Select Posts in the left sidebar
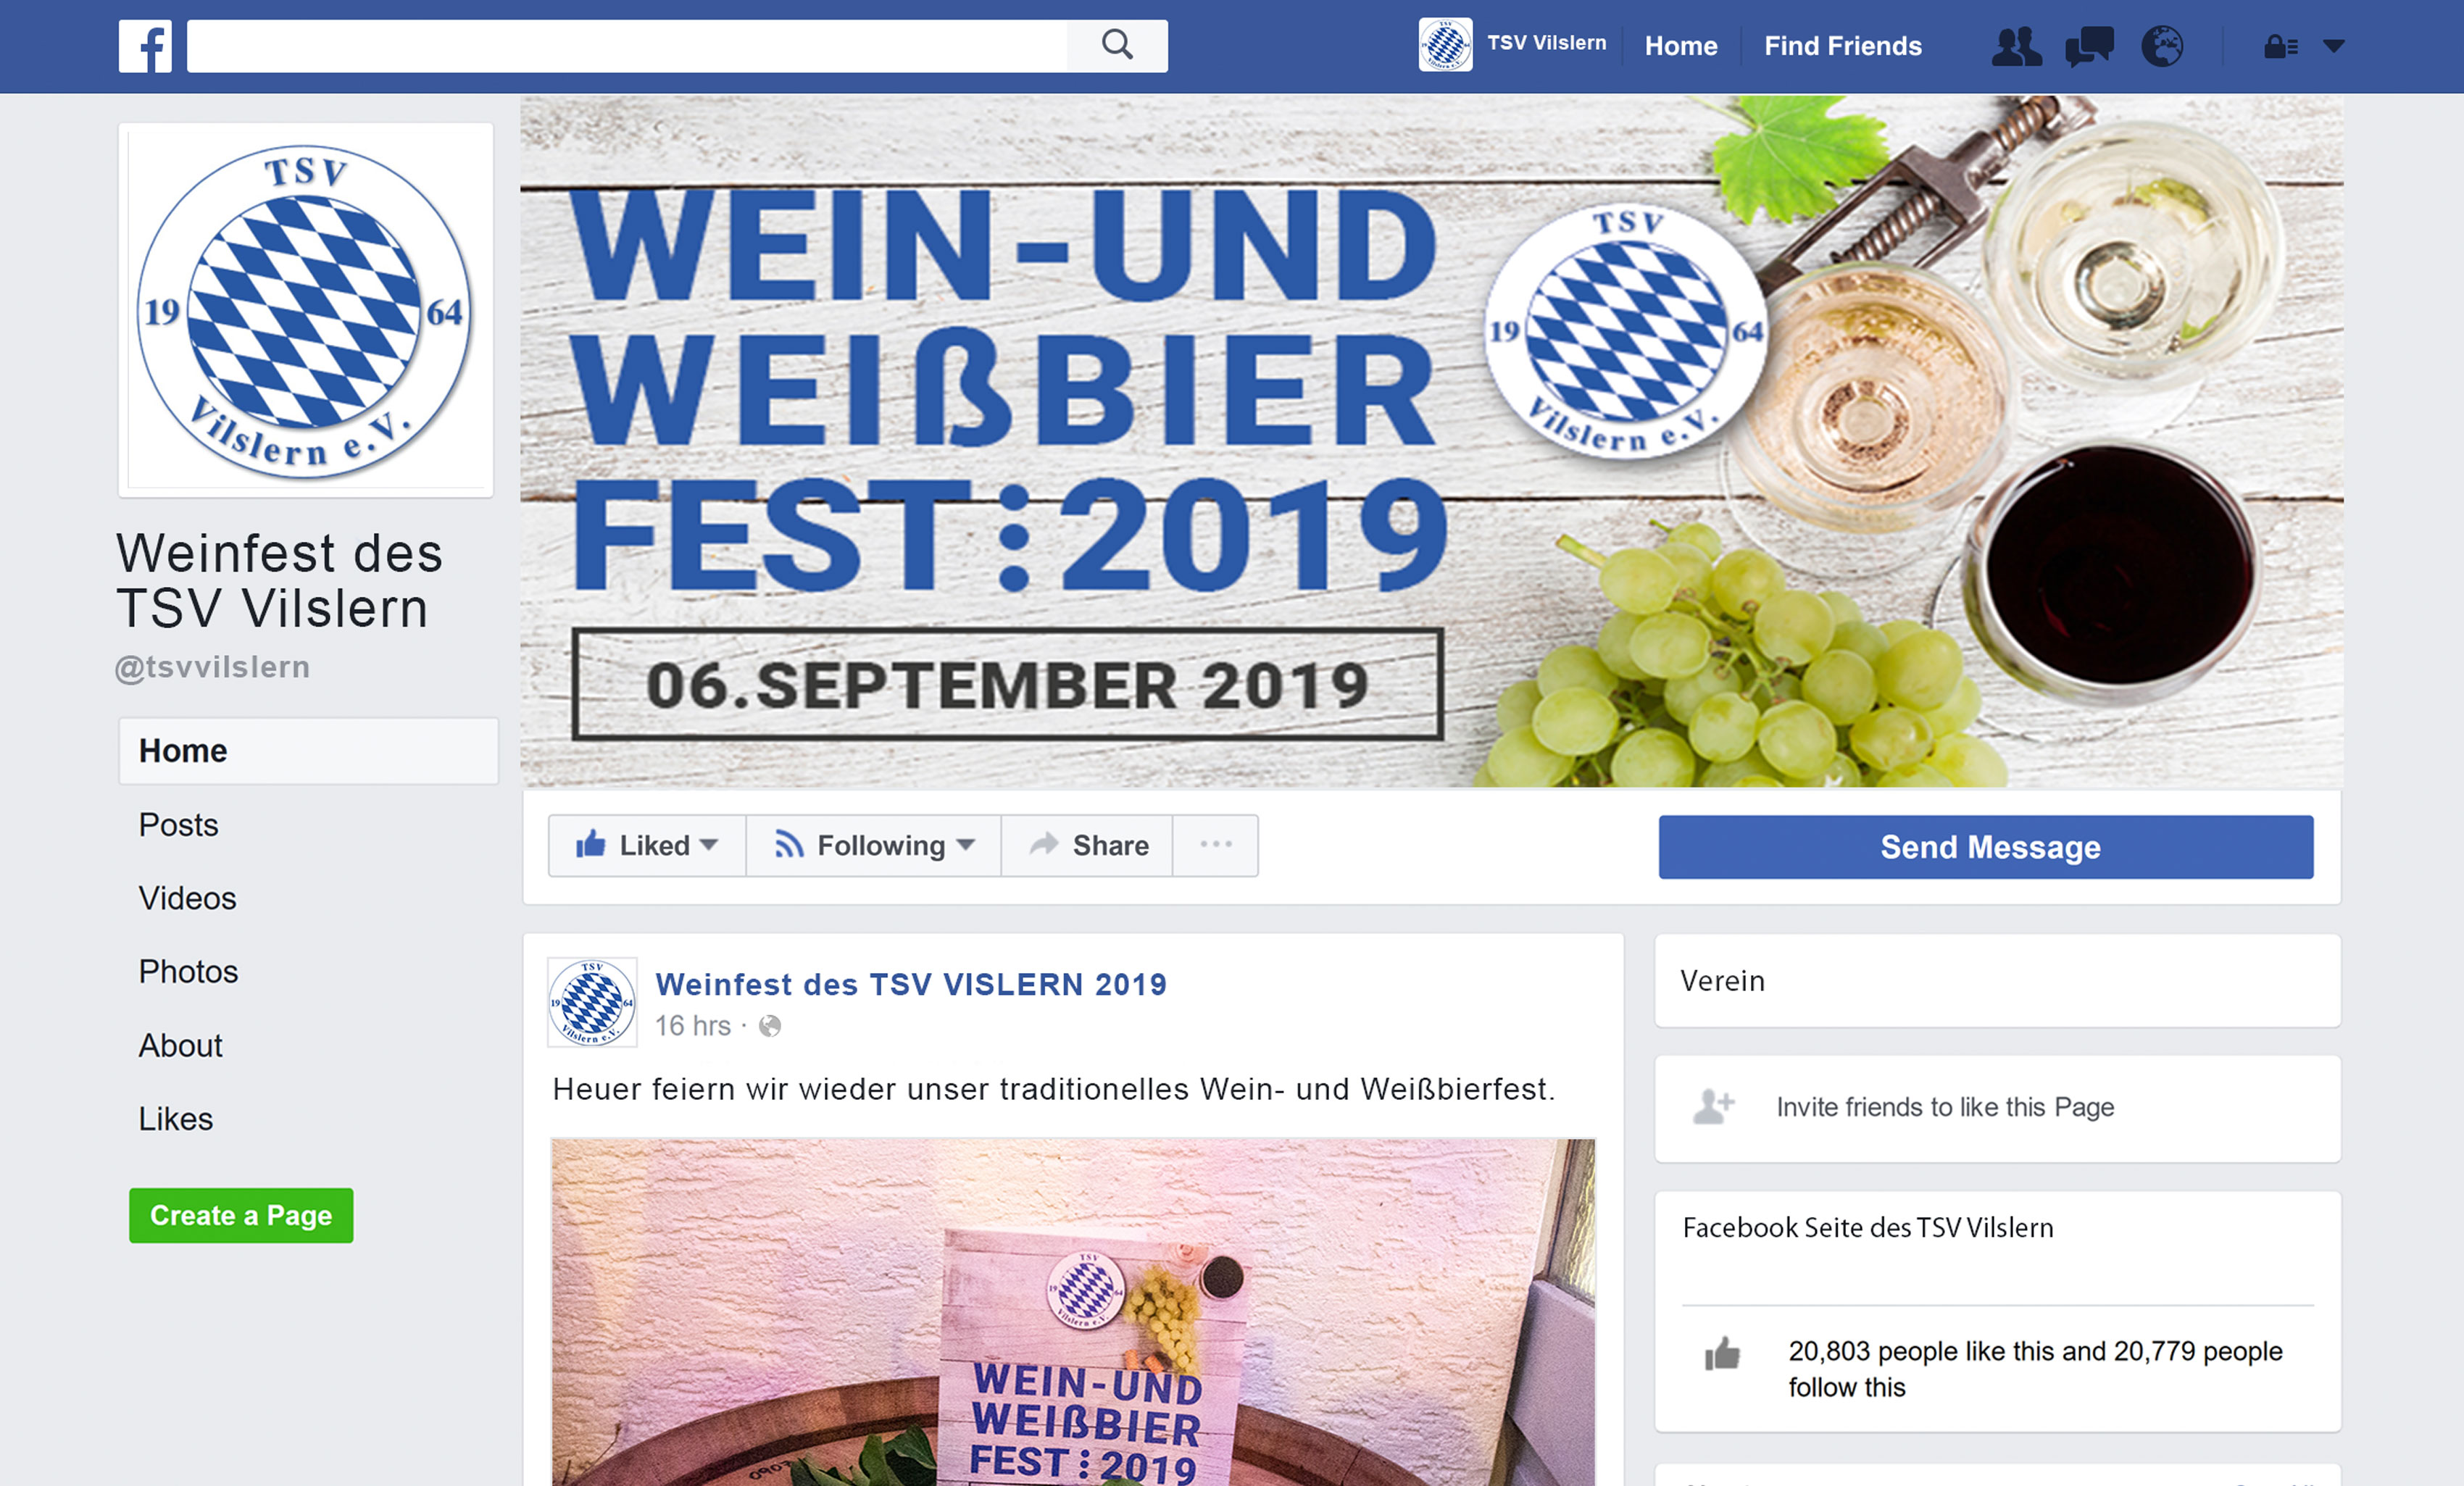 (x=178, y=825)
